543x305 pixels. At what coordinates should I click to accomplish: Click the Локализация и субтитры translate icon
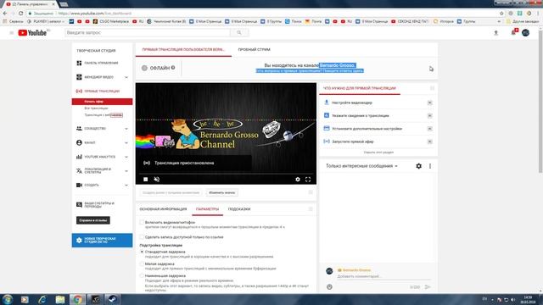(79, 171)
